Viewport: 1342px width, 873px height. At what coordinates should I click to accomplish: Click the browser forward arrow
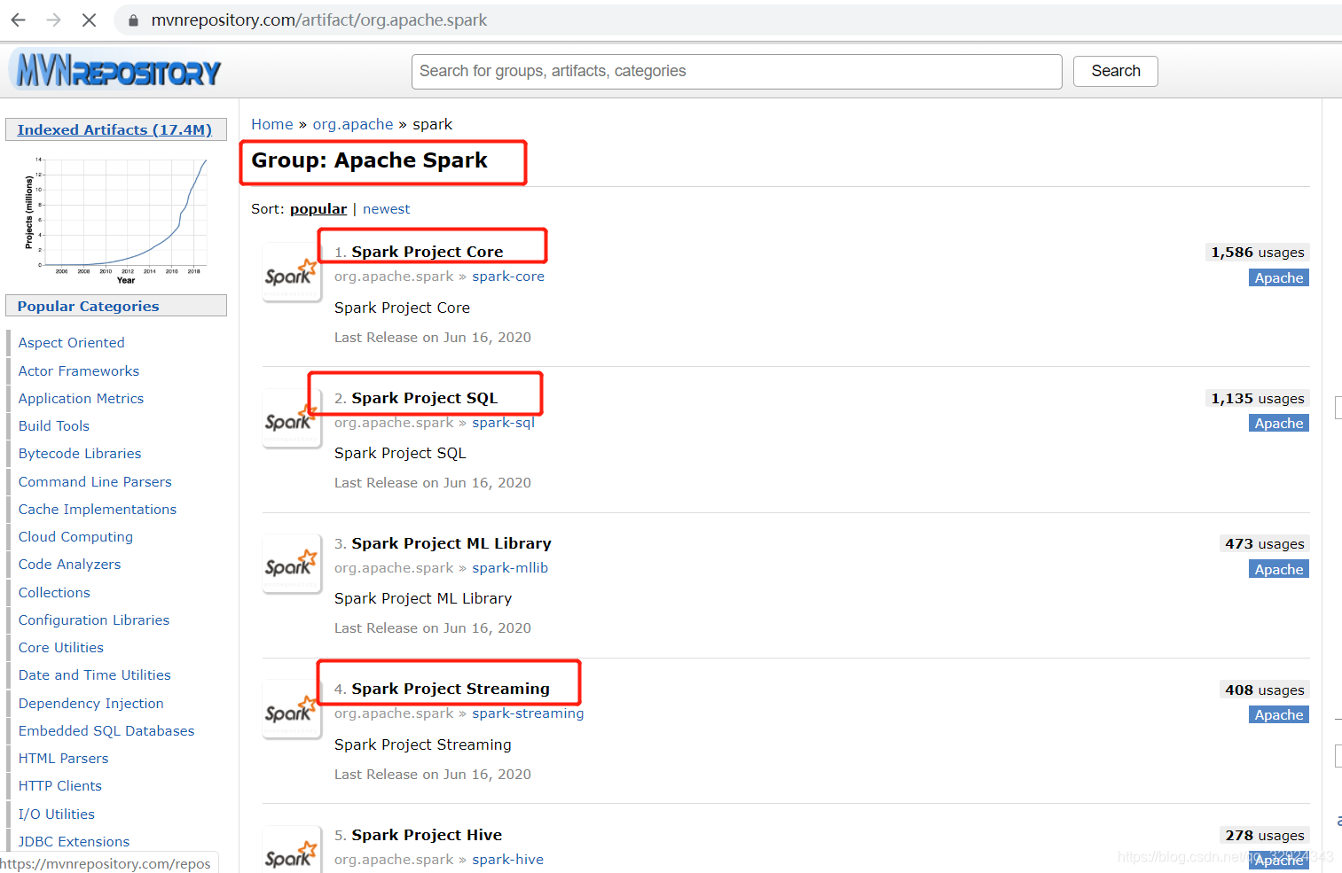pyautogui.click(x=53, y=19)
